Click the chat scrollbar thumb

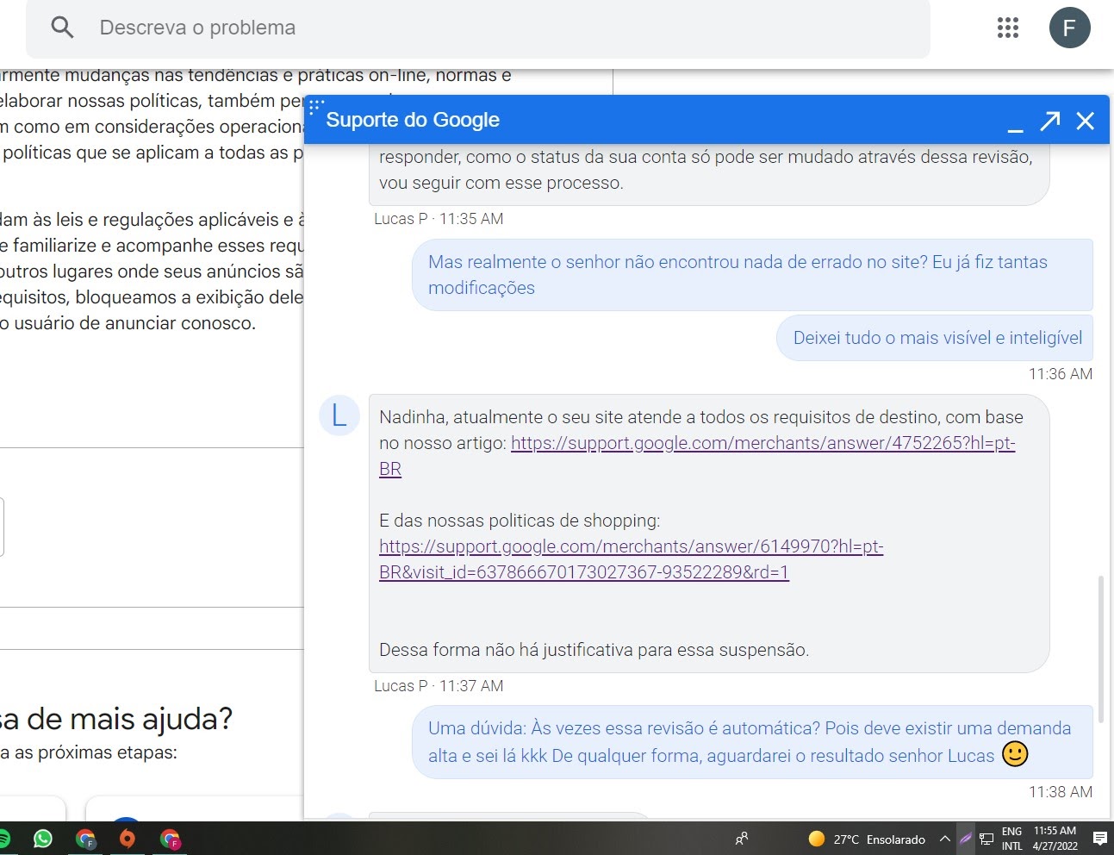[1100, 649]
